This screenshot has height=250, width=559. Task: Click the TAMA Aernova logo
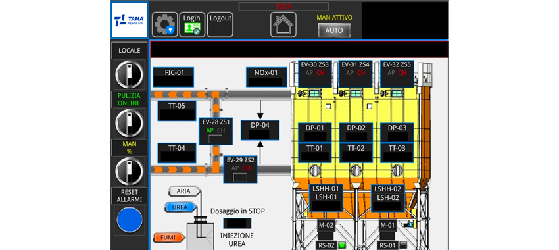point(129,20)
